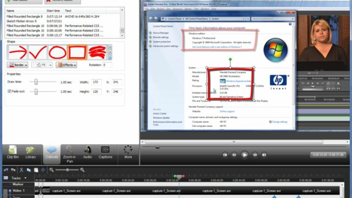Click the copy icon in timeline toolbar
This screenshot has width=352, height=198.
[29, 170]
